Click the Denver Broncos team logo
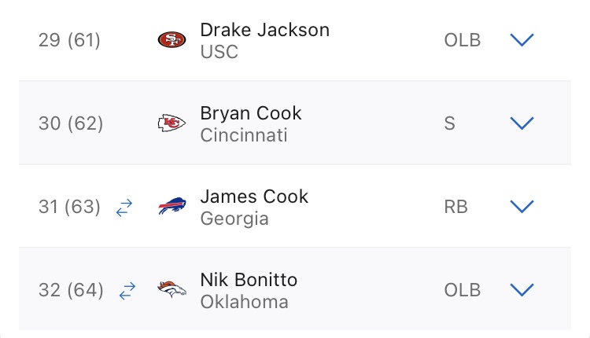Screen dimensions: 590x338 172,290
